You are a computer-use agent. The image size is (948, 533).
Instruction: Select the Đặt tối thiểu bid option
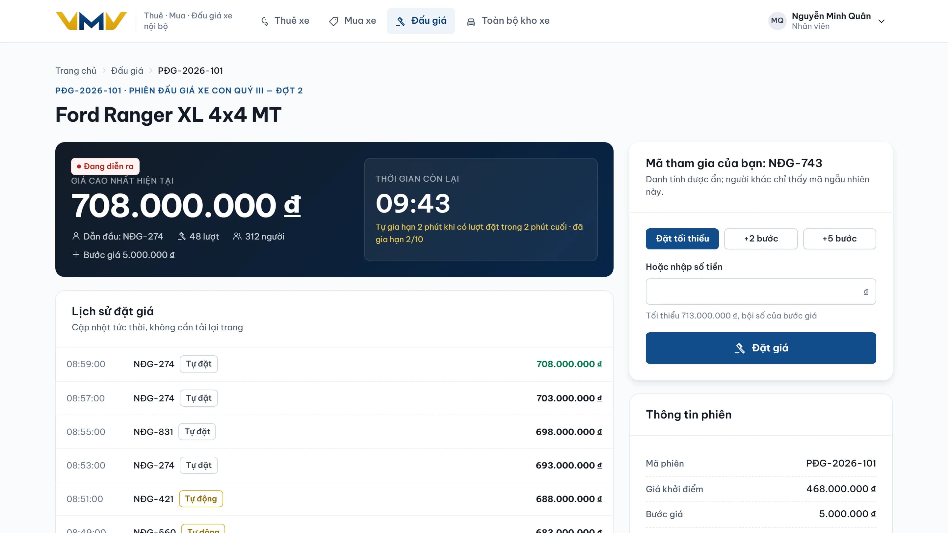click(x=682, y=239)
